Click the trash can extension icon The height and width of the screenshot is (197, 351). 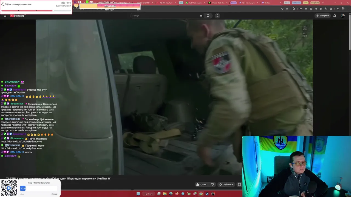coord(321,8)
